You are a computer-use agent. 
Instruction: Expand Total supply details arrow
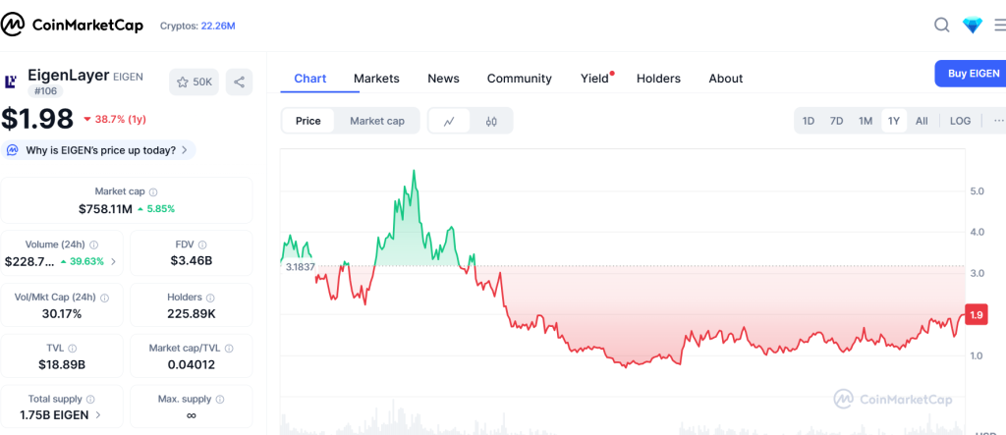tap(95, 414)
